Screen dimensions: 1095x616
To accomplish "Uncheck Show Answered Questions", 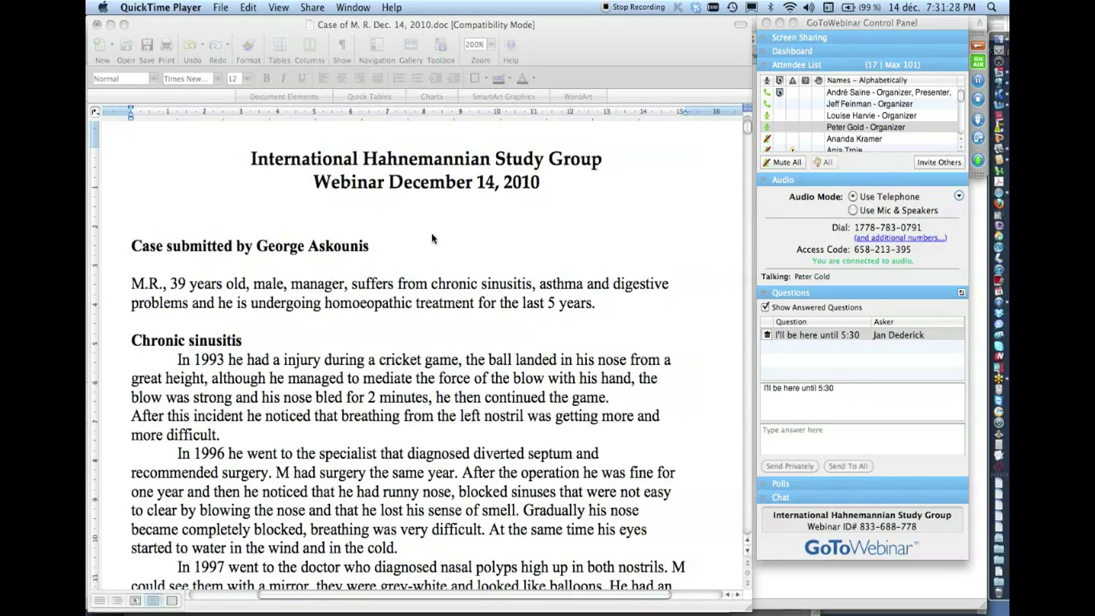I will [766, 307].
